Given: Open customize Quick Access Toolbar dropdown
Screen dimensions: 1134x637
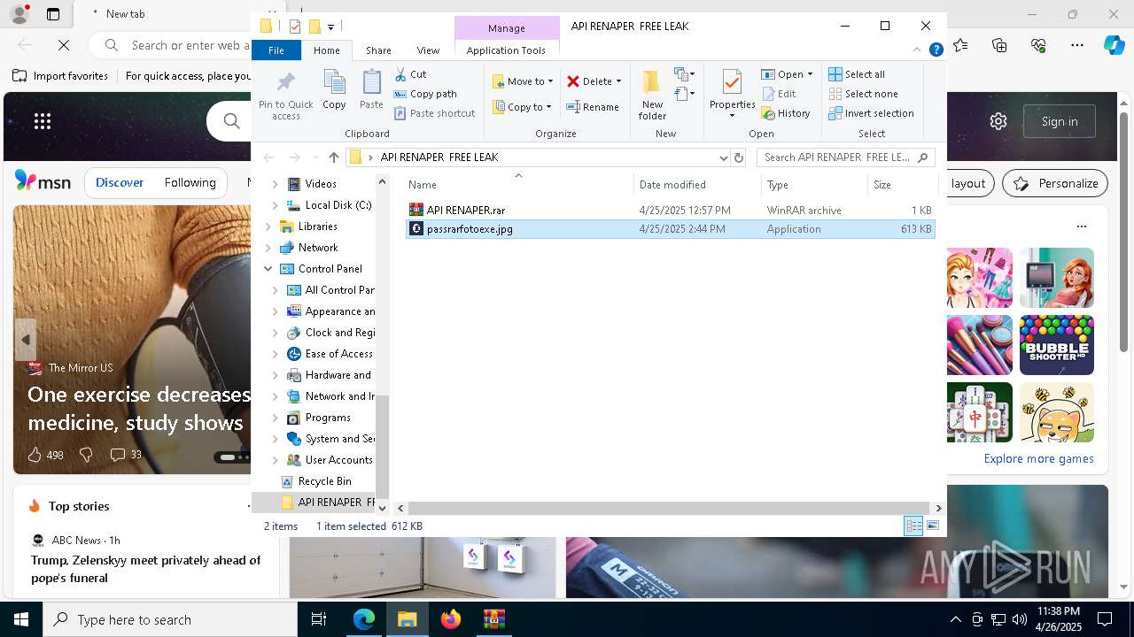Looking at the screenshot, I should click(x=330, y=27).
